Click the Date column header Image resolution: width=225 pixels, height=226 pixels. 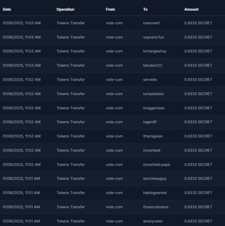pos(7,9)
